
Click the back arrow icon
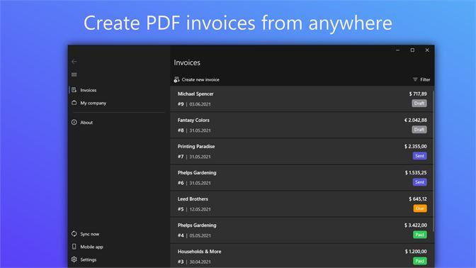pyautogui.click(x=74, y=62)
